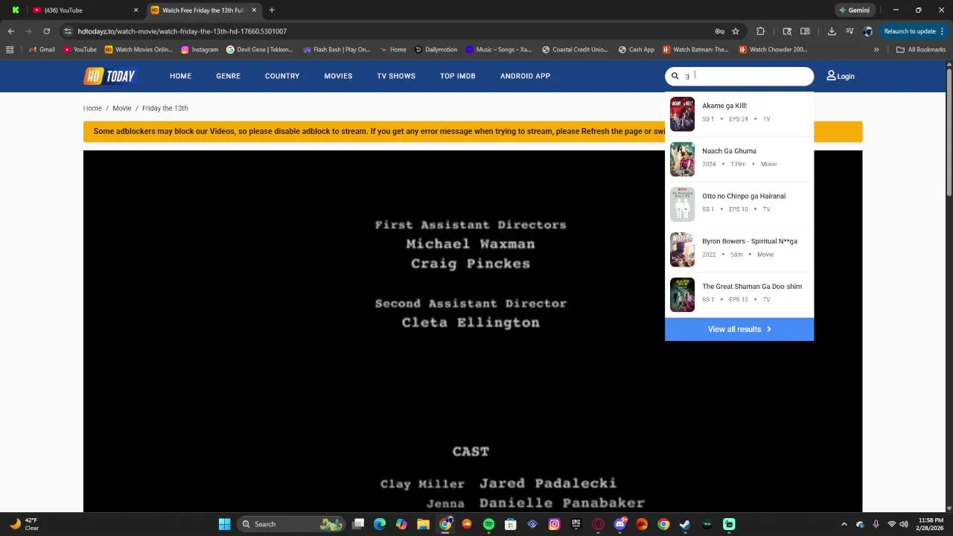Bookmark this page with the star icon
This screenshot has width=953, height=536.
click(x=736, y=31)
